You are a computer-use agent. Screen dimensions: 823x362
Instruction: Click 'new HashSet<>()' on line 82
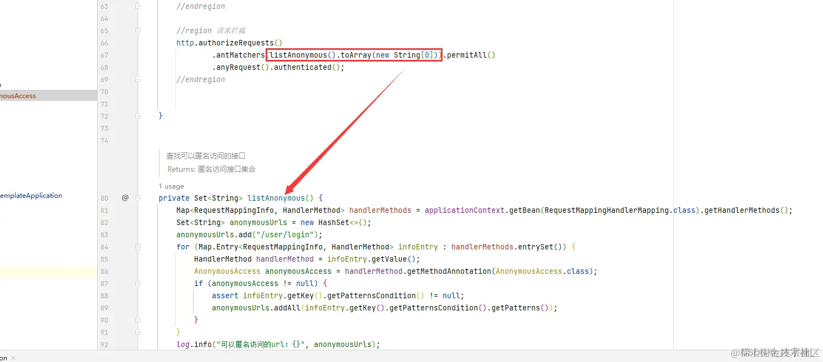pyautogui.click(x=334, y=222)
